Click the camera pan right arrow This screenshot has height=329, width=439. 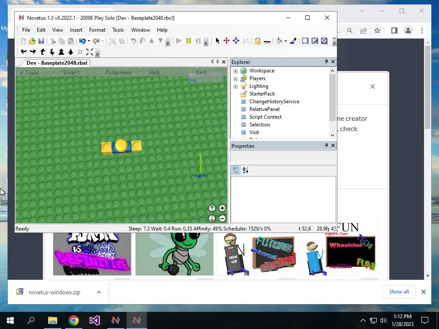pos(33,52)
